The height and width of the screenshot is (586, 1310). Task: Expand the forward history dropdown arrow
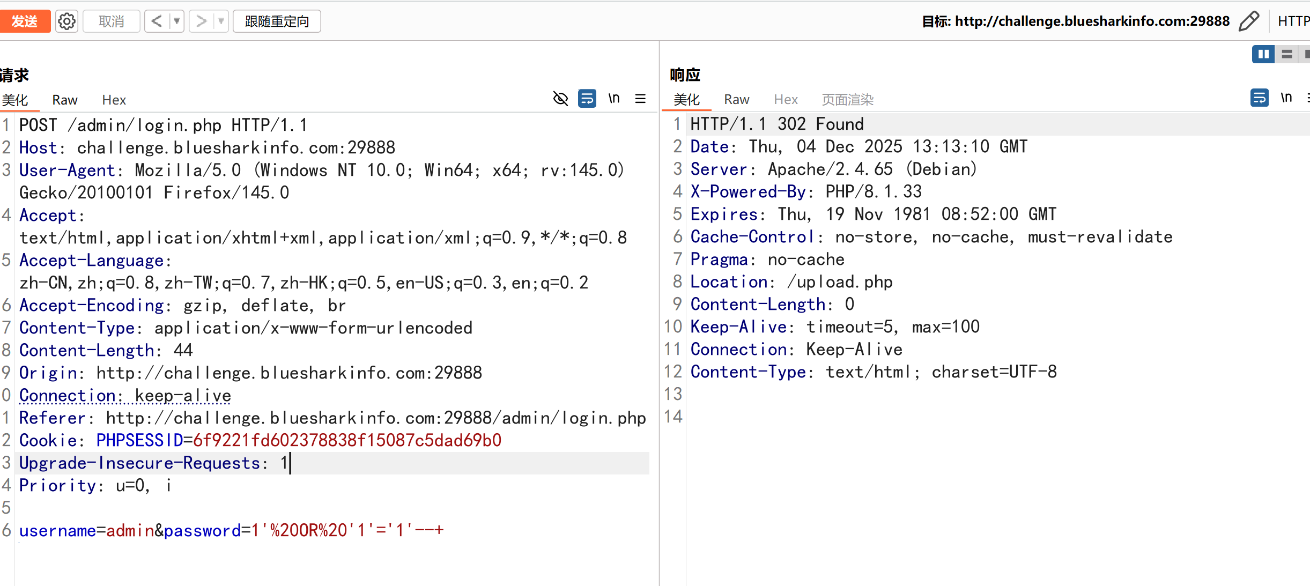(221, 21)
